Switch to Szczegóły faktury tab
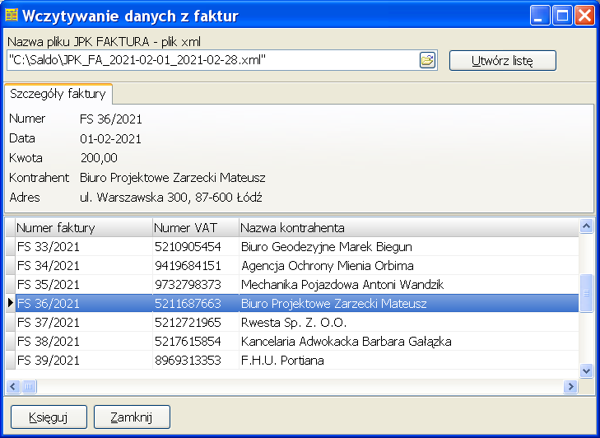 pos(58,94)
